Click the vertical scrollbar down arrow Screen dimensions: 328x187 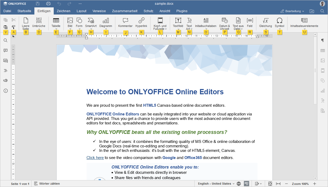tap(315, 178)
